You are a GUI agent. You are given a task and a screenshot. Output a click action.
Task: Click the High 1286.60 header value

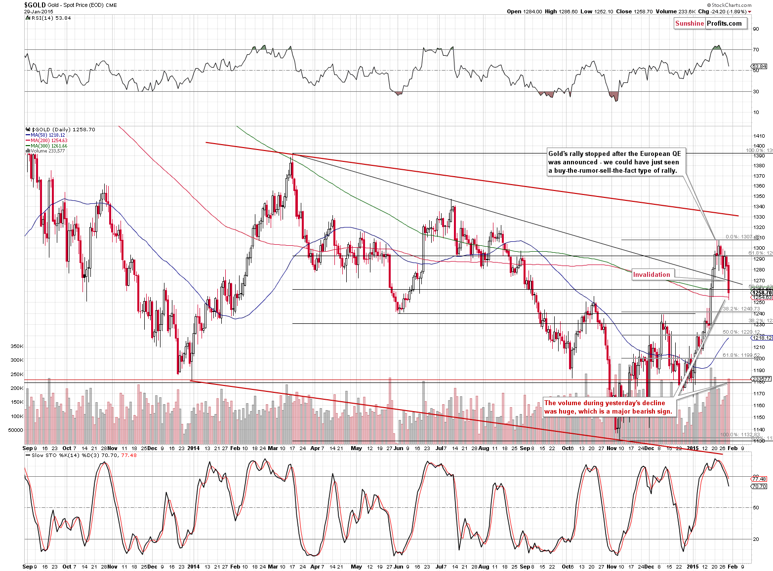pos(561,11)
